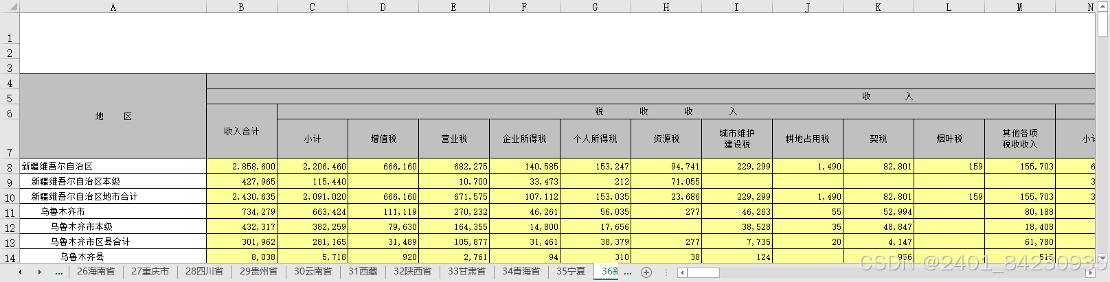The image size is (1110, 282).
Task: Click the 乌鲁木齐市区县合计 row label
Action: tap(113, 242)
